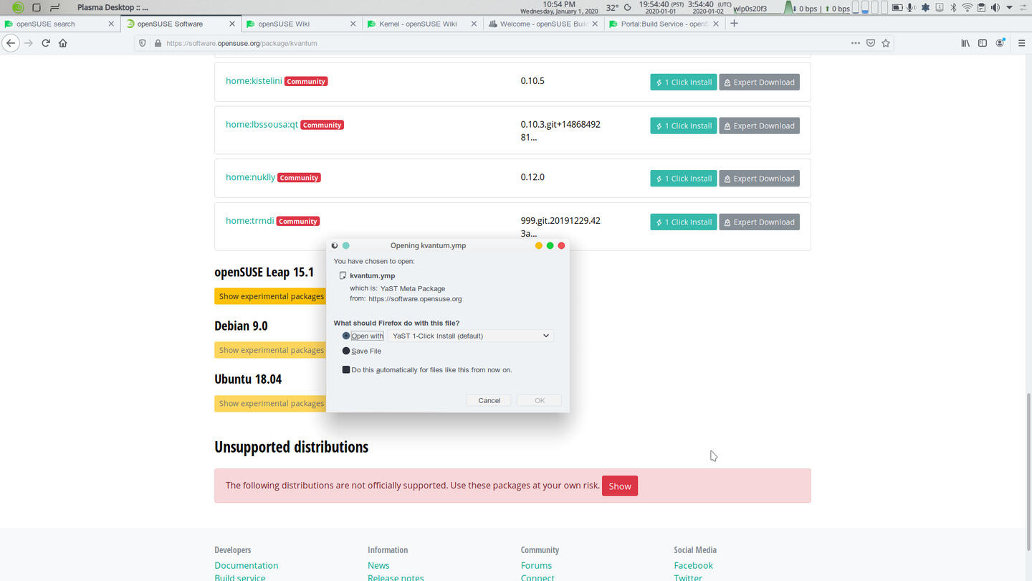
Task: Open the Forums footer link
Action: point(536,565)
